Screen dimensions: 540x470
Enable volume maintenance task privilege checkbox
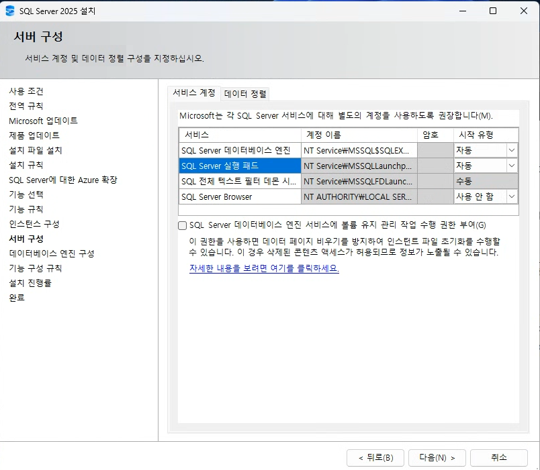pos(183,225)
